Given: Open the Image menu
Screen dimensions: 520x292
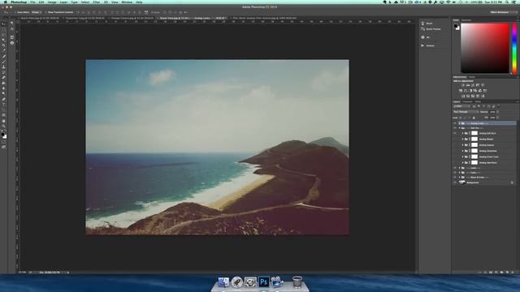Looking at the screenshot, I should pyautogui.click(x=52, y=2).
